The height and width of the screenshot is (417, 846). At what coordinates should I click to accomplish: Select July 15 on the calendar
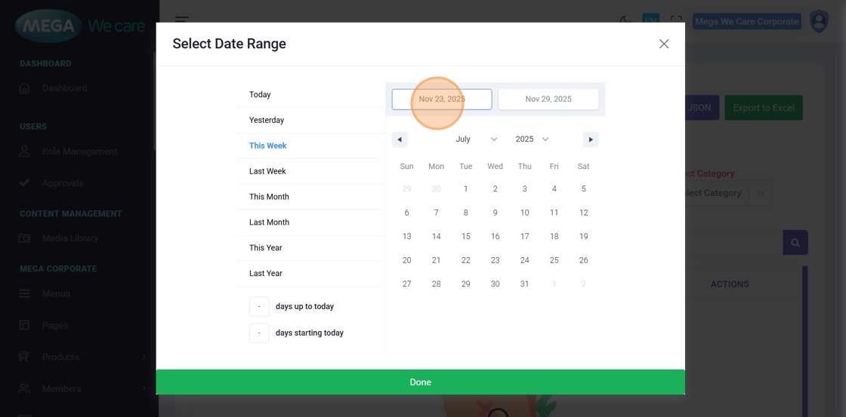tap(465, 237)
